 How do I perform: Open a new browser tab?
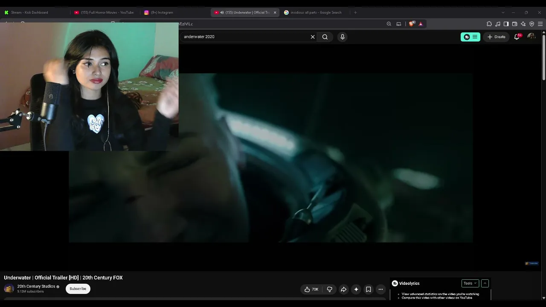[355, 12]
